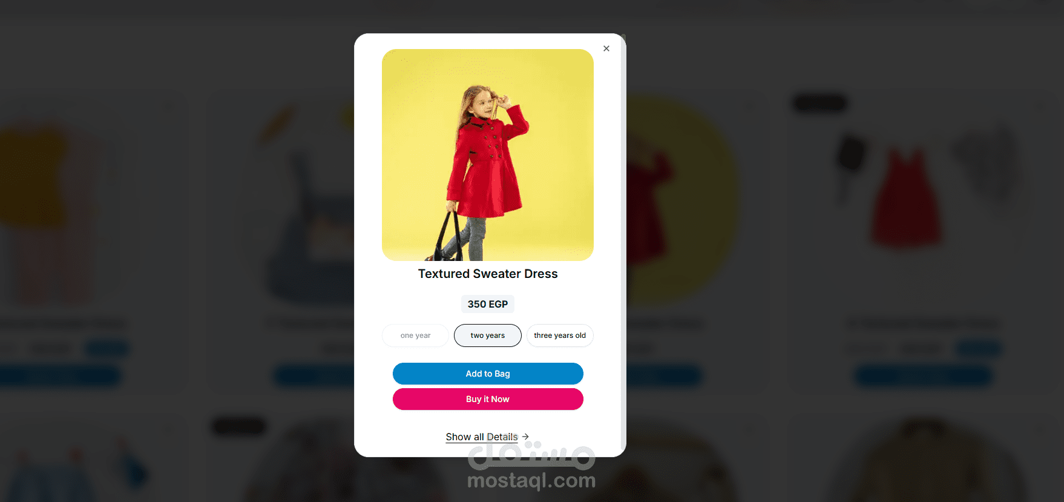Click the girl in red coat product photo
Image resolution: width=1064 pixels, height=502 pixels.
pyautogui.click(x=488, y=155)
